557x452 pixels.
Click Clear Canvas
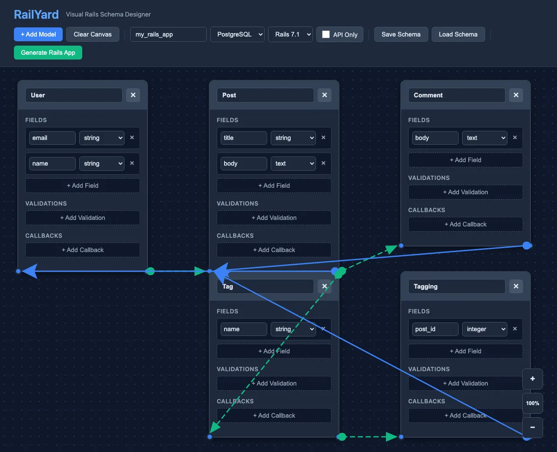(93, 34)
